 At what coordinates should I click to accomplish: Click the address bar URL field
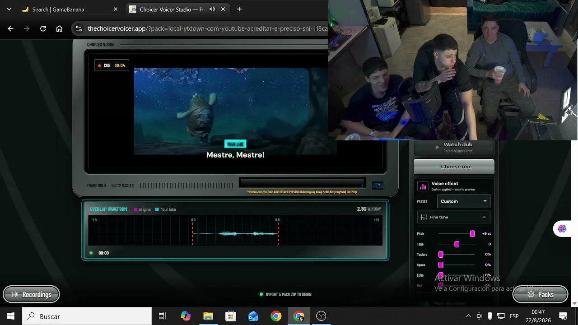click(208, 28)
